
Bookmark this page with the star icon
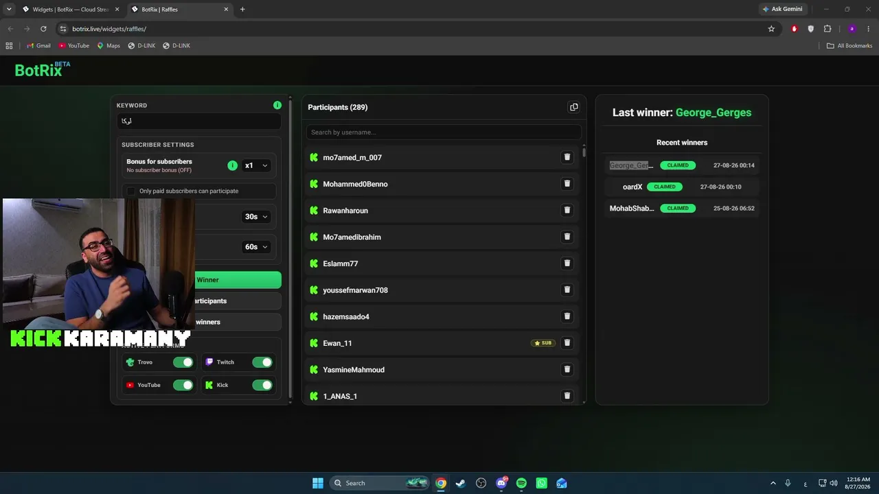[x=771, y=29]
